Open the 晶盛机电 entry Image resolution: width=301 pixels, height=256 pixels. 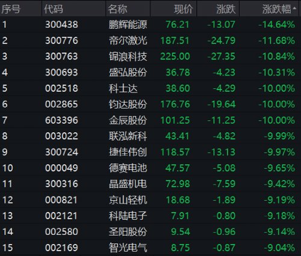[150, 184]
